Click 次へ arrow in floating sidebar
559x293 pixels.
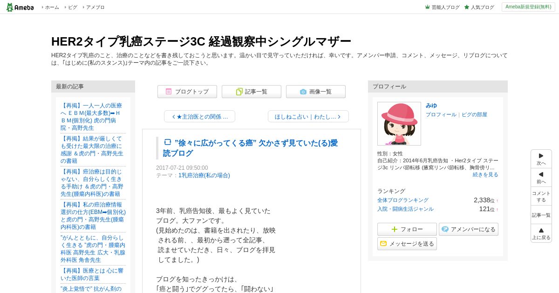pos(541,159)
